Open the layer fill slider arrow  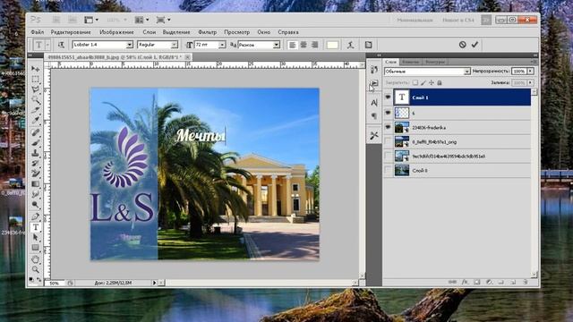click(530, 83)
